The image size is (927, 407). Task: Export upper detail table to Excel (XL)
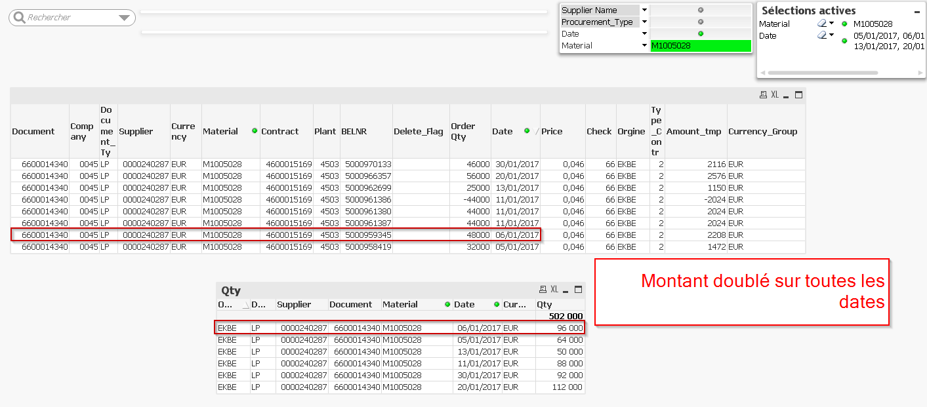click(x=775, y=95)
